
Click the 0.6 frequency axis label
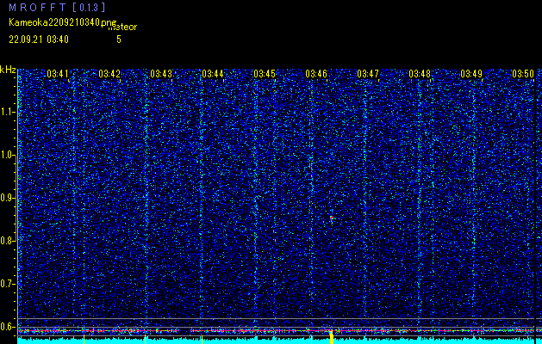[8, 327]
